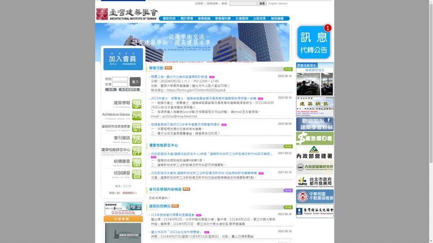
Task: Click RSS icon next to 學會活動
Action: point(168,68)
